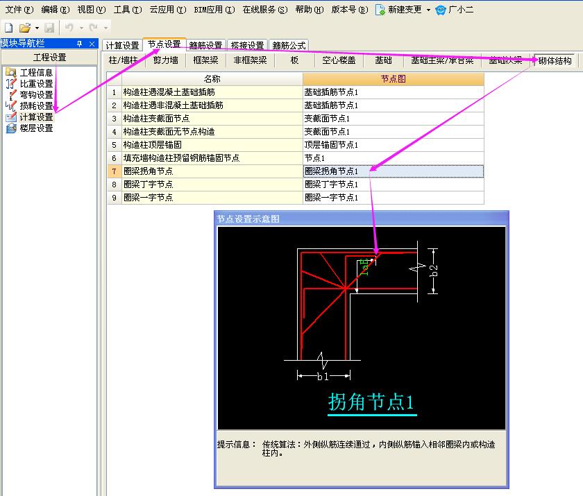Click the green laE value in diagram

365,267
